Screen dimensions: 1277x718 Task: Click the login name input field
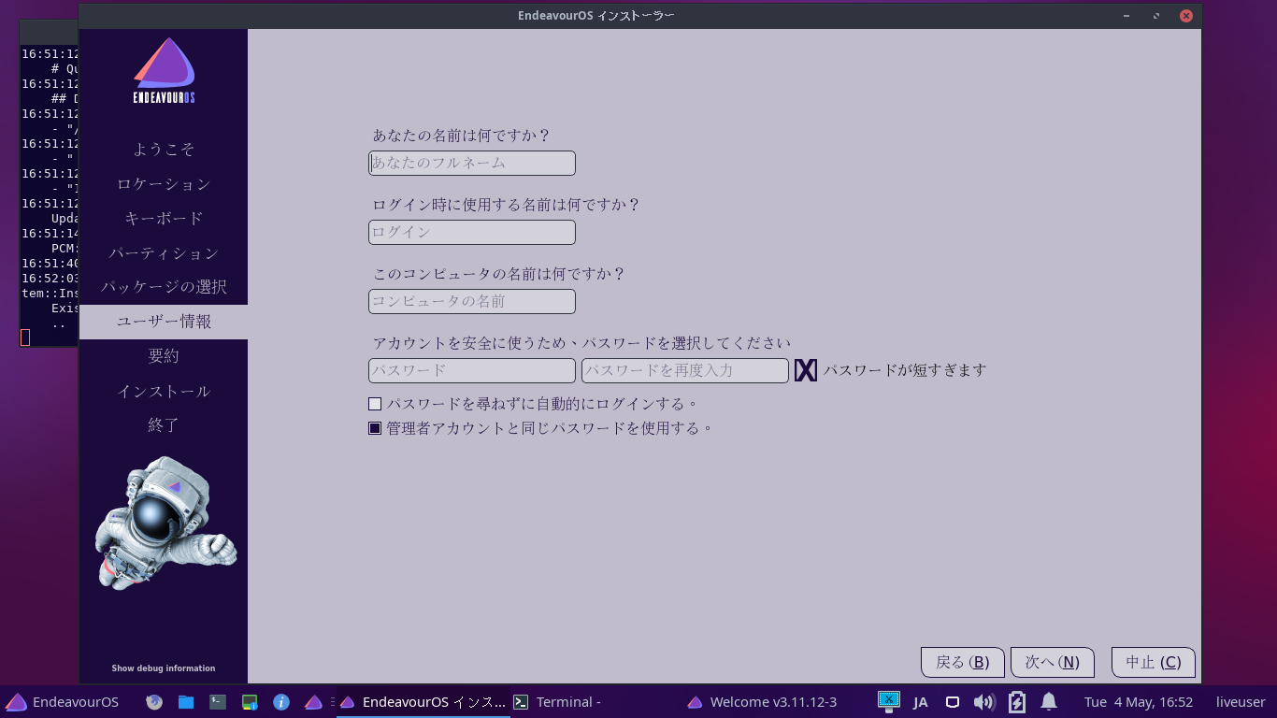click(x=472, y=232)
